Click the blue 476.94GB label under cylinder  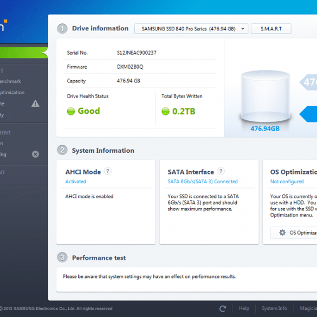pos(265,128)
